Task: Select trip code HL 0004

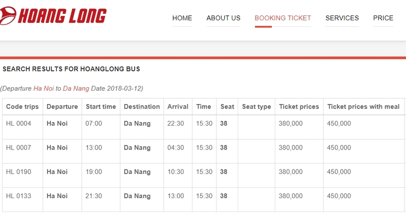Action: click(x=19, y=123)
